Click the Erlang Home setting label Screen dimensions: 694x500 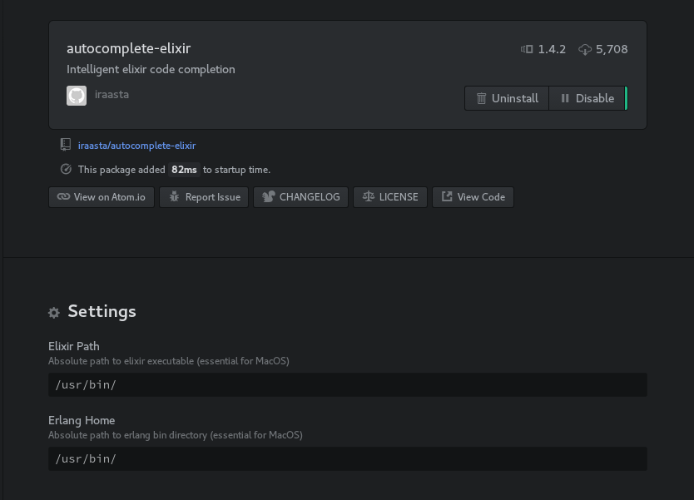click(82, 420)
